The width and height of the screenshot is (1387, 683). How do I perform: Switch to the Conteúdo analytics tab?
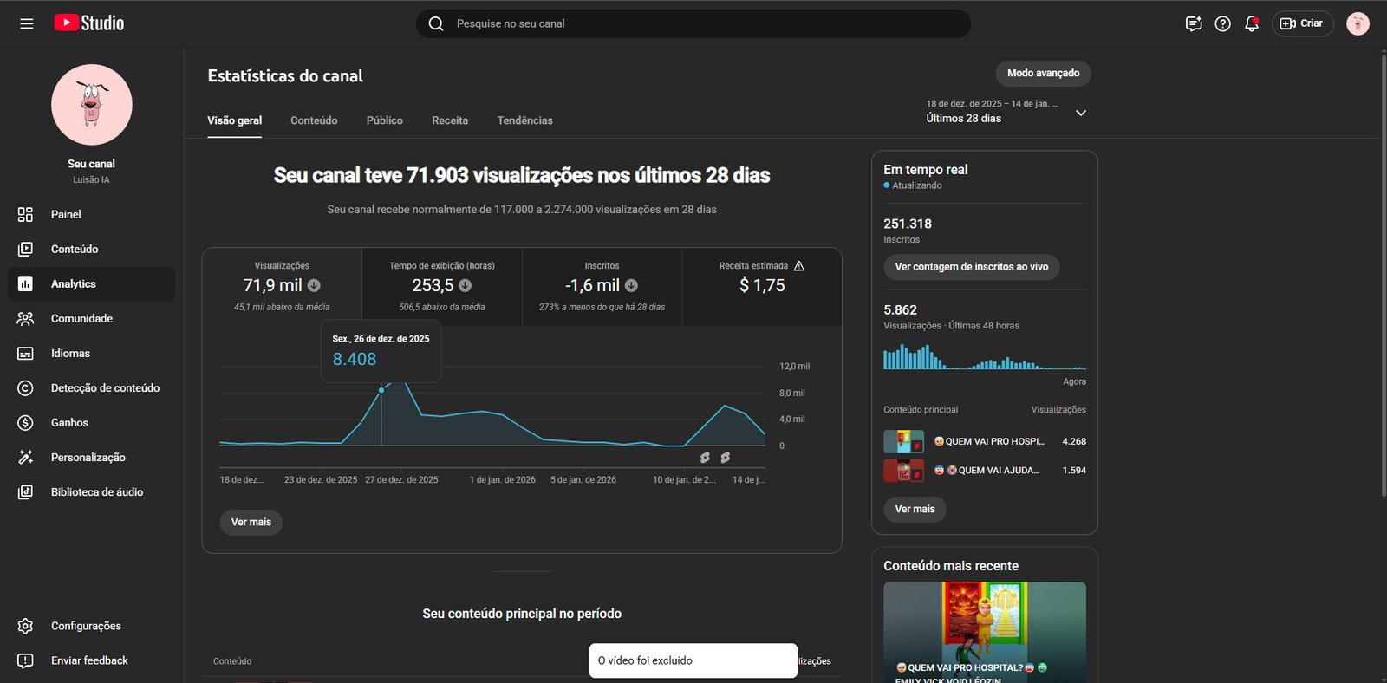pos(314,120)
